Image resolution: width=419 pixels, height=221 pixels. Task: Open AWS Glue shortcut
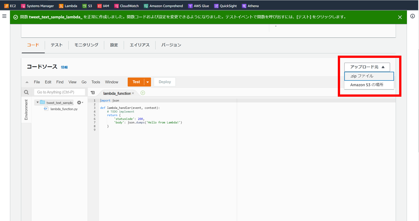point(199,6)
